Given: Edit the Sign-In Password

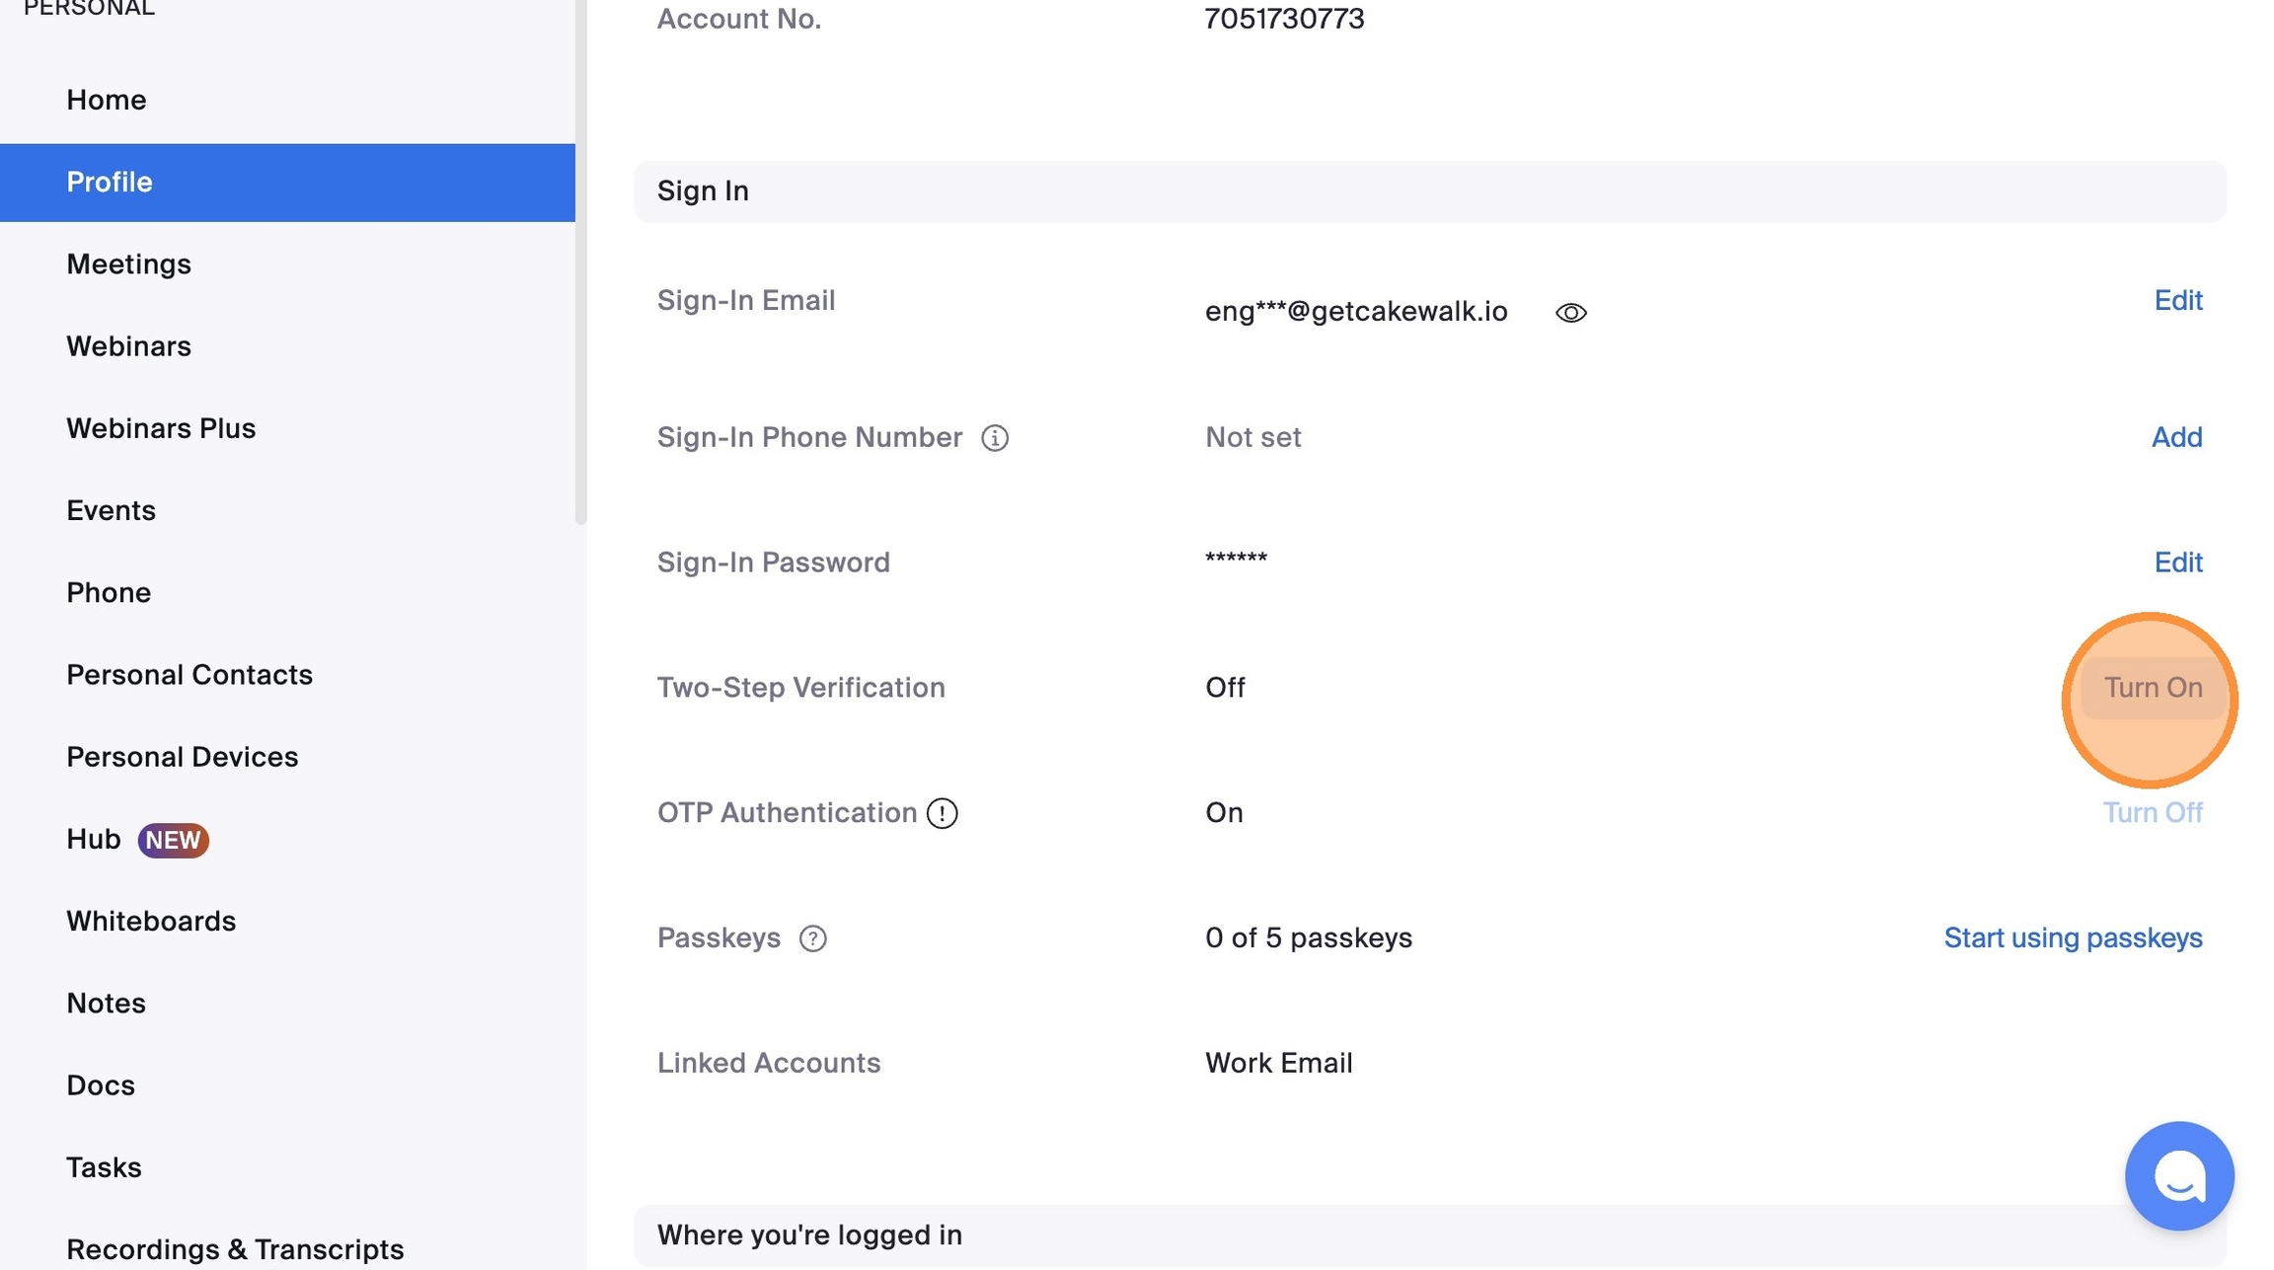Looking at the screenshot, I should tap(2178, 562).
